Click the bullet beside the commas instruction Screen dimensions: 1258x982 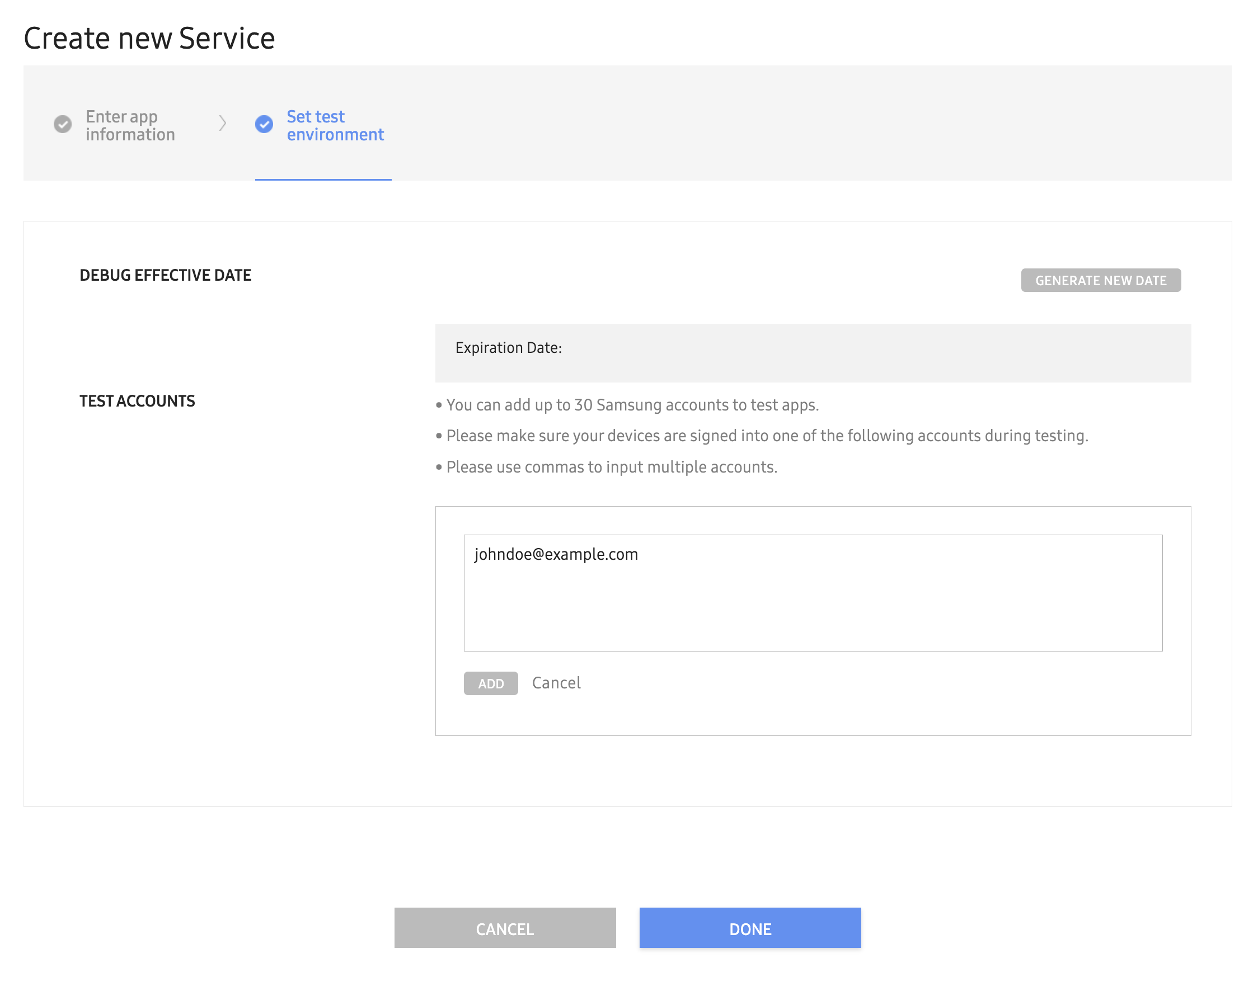439,468
